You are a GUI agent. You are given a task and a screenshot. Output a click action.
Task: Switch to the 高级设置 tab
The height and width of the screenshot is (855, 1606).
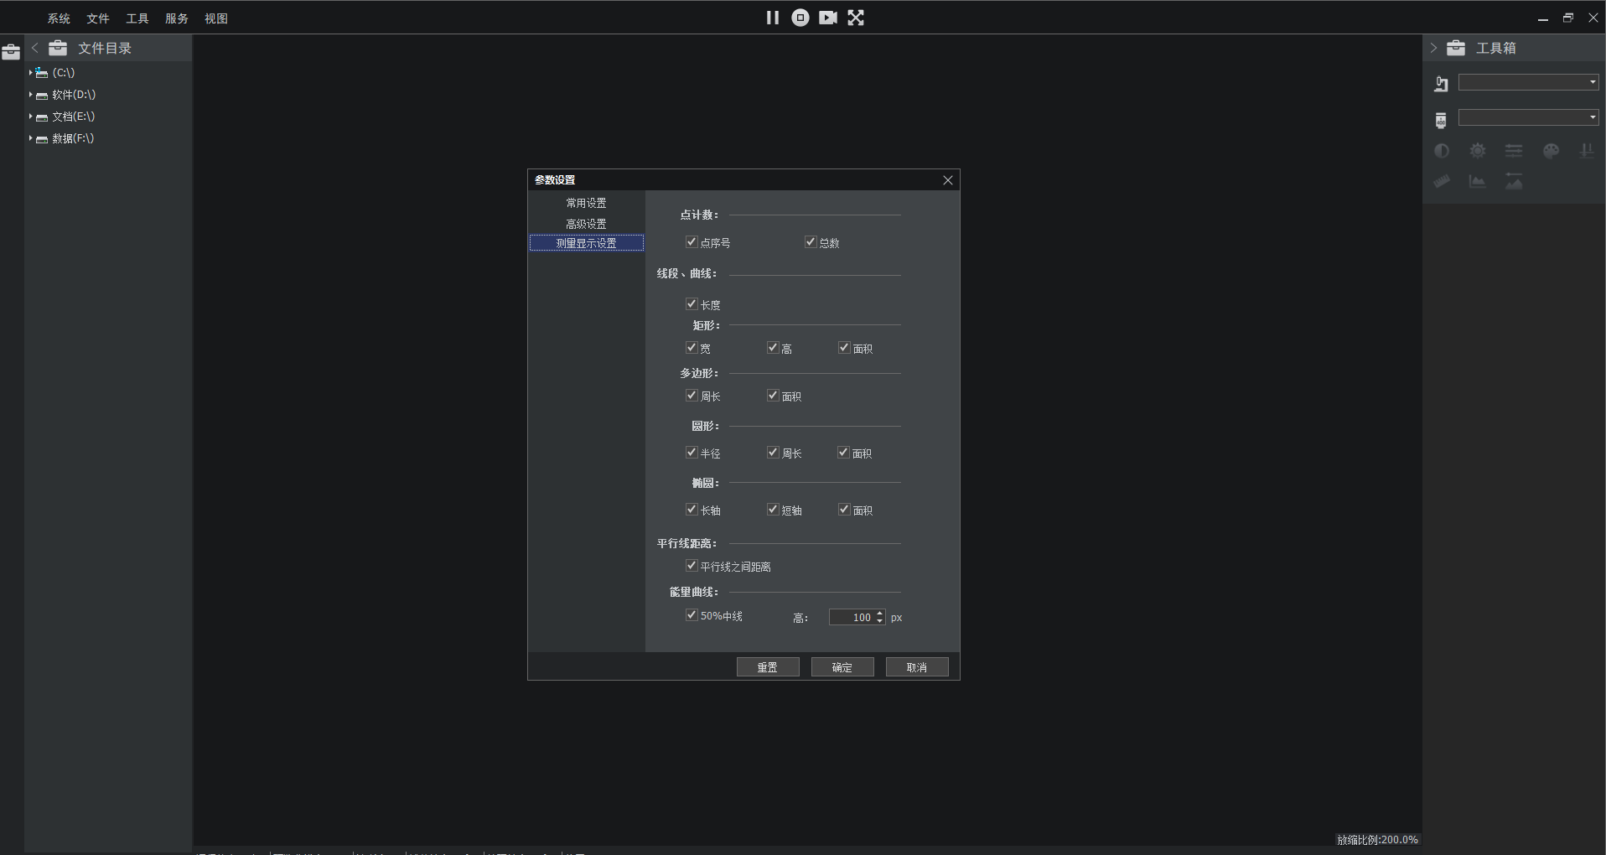[x=586, y=224]
